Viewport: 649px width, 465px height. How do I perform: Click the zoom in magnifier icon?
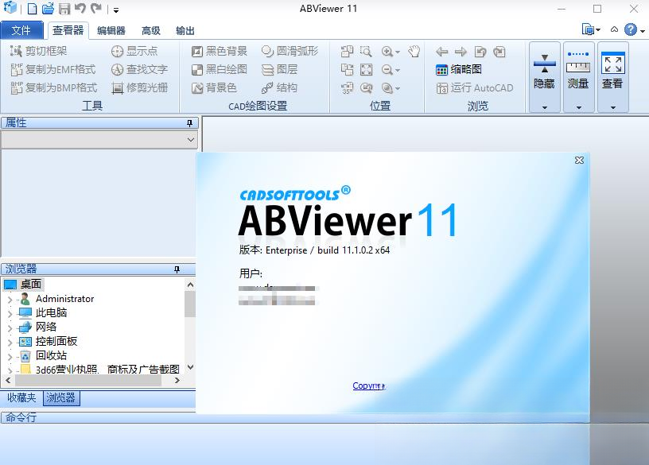pos(387,52)
